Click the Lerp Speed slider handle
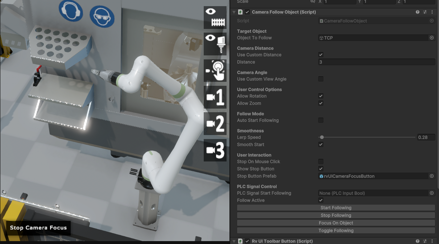Viewport: 439px width, 244px height. tap(322, 137)
